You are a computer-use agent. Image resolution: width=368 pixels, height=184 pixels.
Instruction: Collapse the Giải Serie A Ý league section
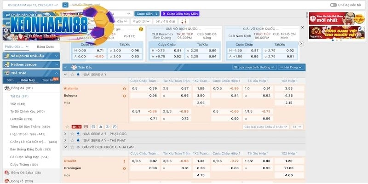pos(66,74)
